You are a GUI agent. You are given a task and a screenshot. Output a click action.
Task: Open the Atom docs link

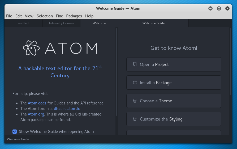(37, 103)
